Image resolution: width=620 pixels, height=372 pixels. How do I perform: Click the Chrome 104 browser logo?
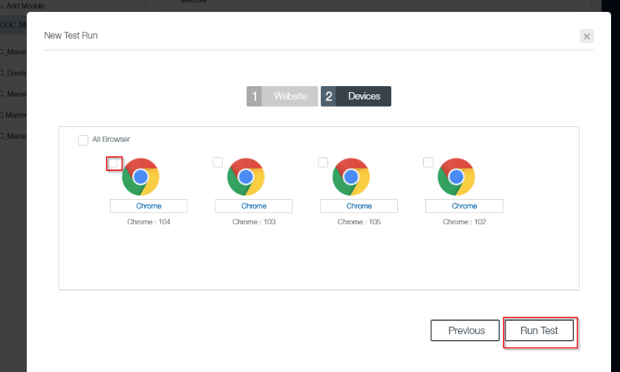click(x=141, y=177)
